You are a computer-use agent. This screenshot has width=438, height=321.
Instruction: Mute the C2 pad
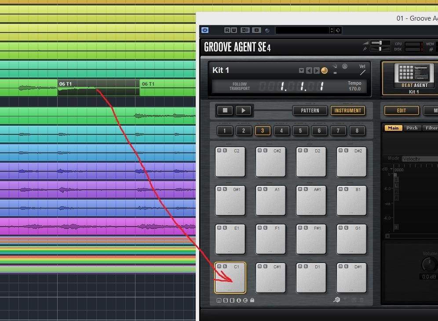point(219,151)
